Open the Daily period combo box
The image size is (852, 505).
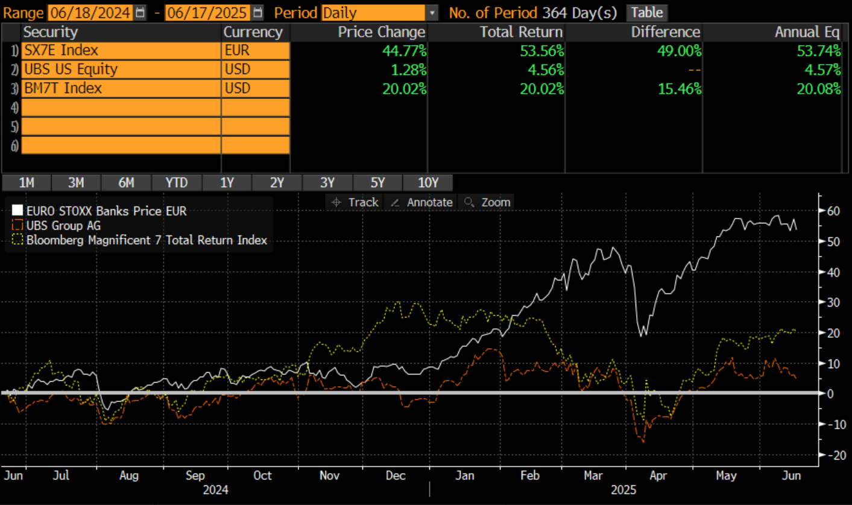coord(373,13)
